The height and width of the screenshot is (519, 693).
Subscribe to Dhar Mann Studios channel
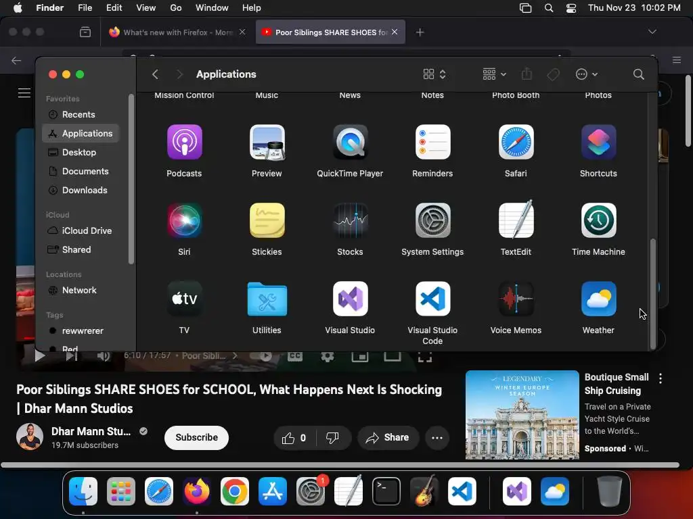click(x=196, y=438)
